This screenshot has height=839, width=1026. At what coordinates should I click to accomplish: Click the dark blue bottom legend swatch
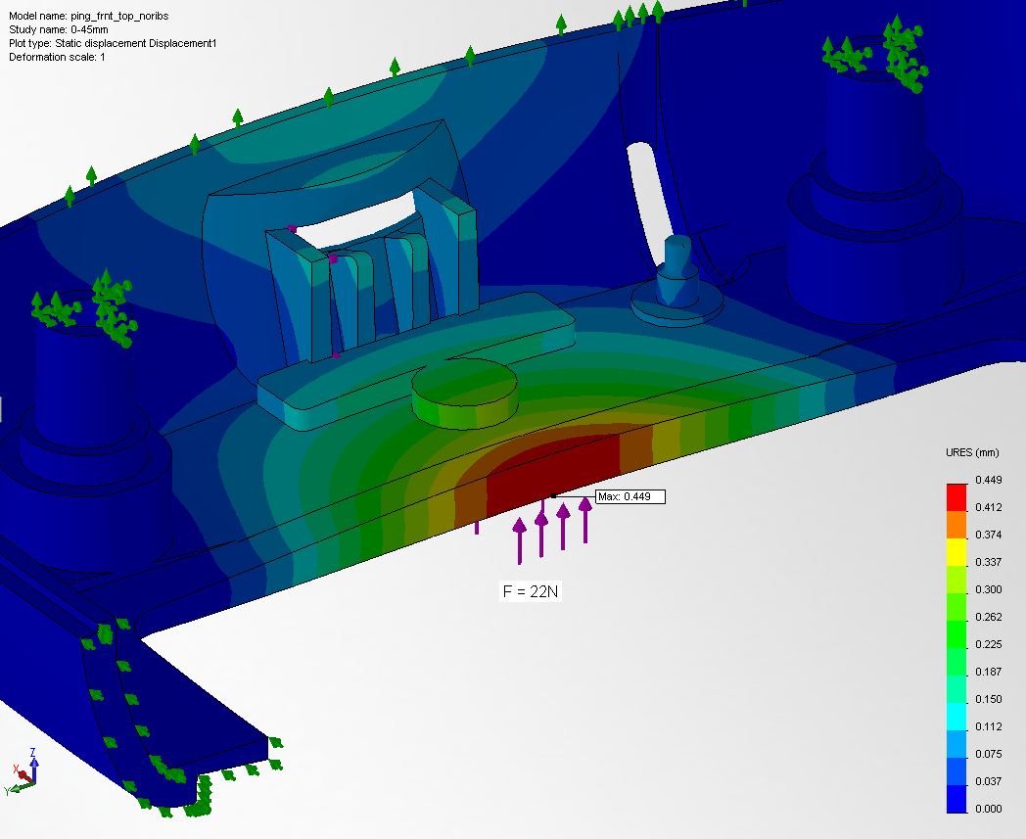tap(959, 798)
